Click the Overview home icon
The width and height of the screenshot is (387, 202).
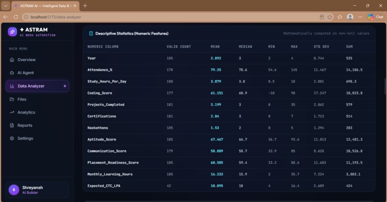point(12,60)
